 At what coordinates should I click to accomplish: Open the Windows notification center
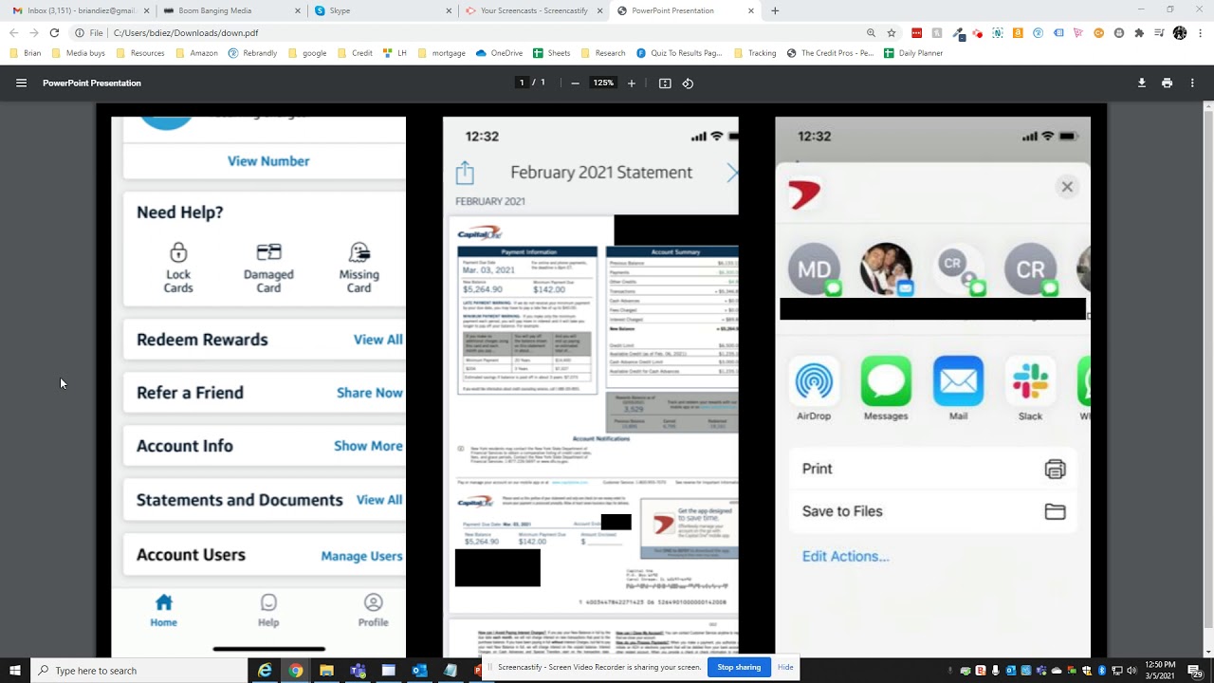tap(1194, 671)
